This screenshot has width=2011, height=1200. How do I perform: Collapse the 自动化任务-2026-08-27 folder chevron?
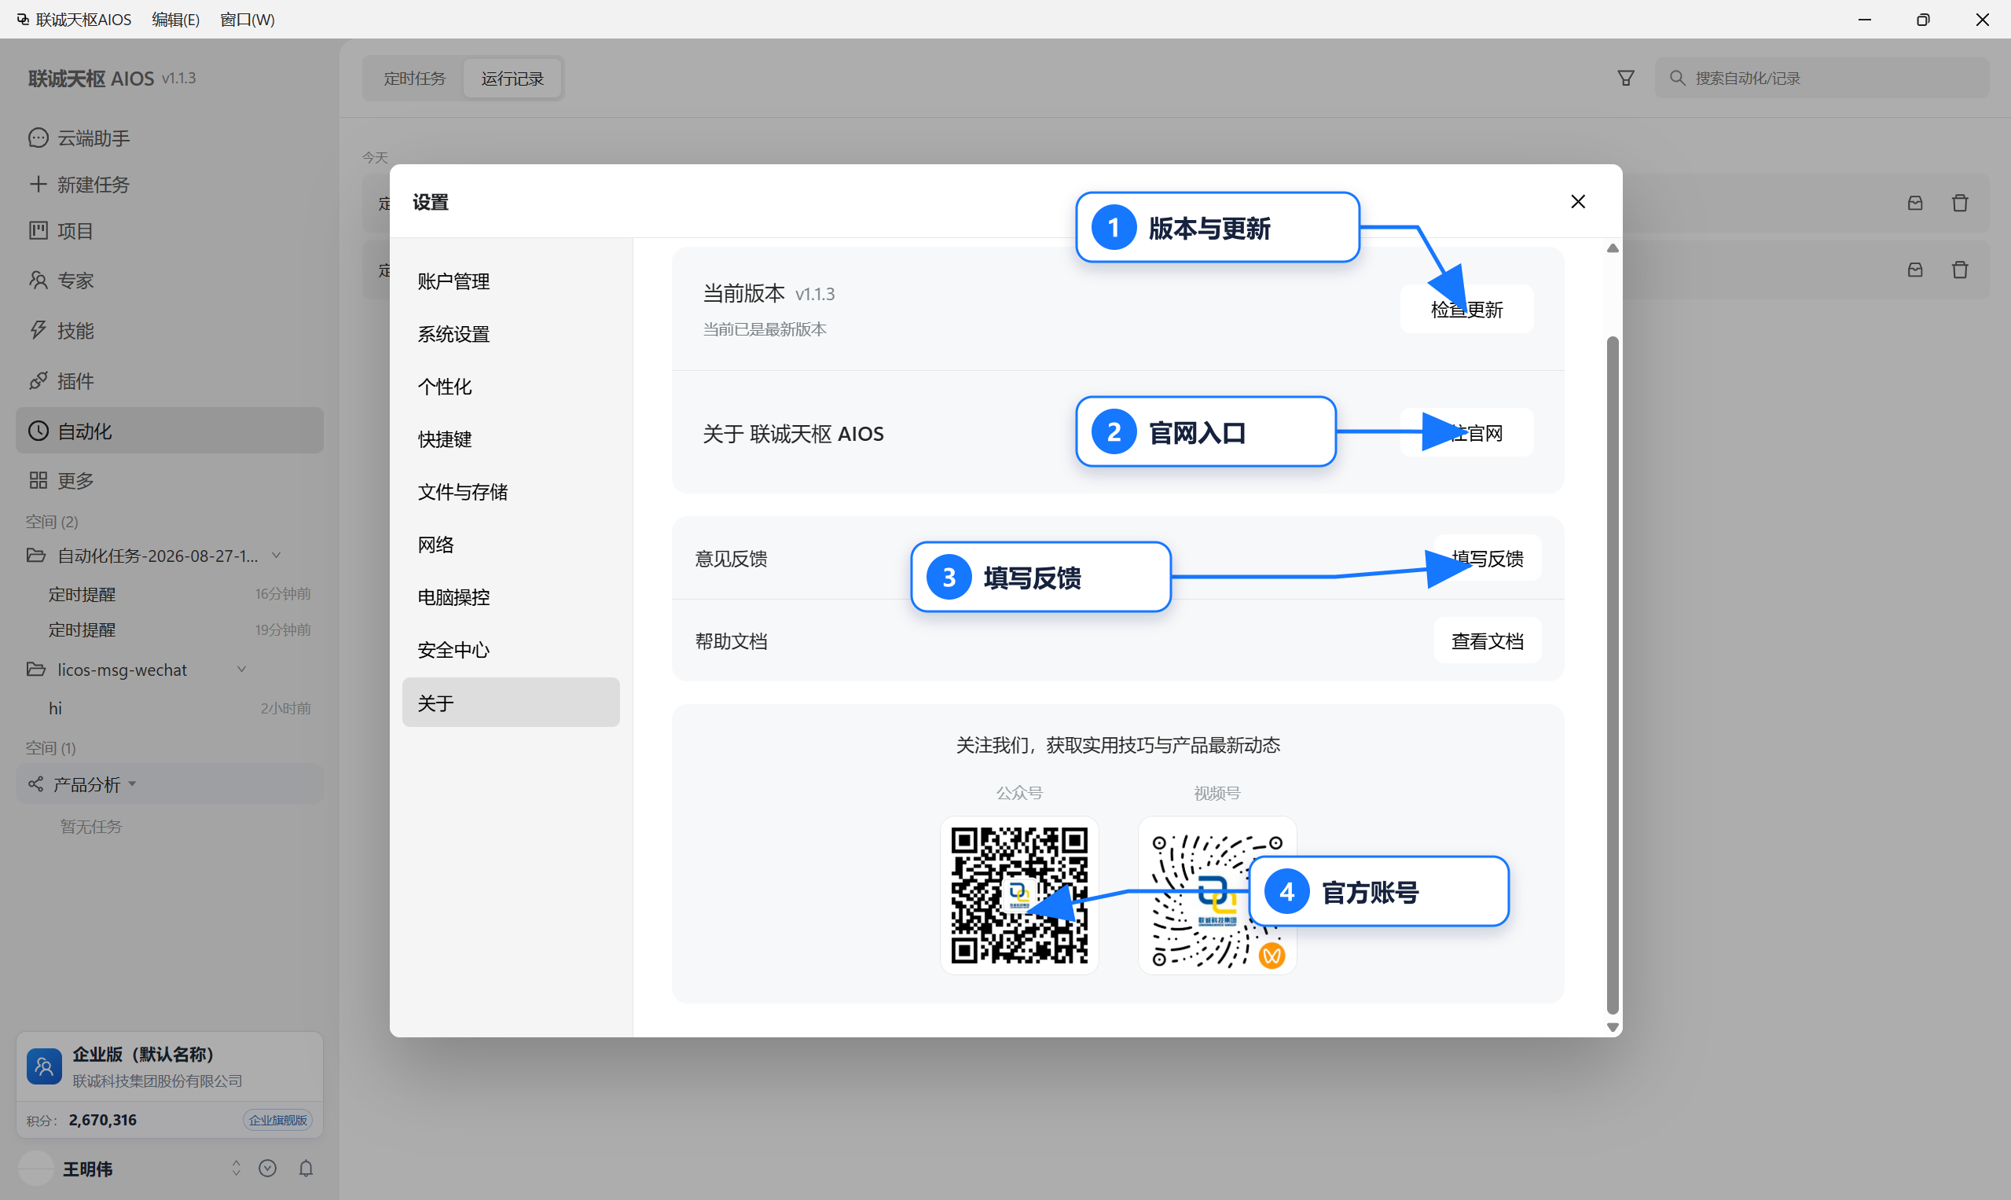(277, 556)
